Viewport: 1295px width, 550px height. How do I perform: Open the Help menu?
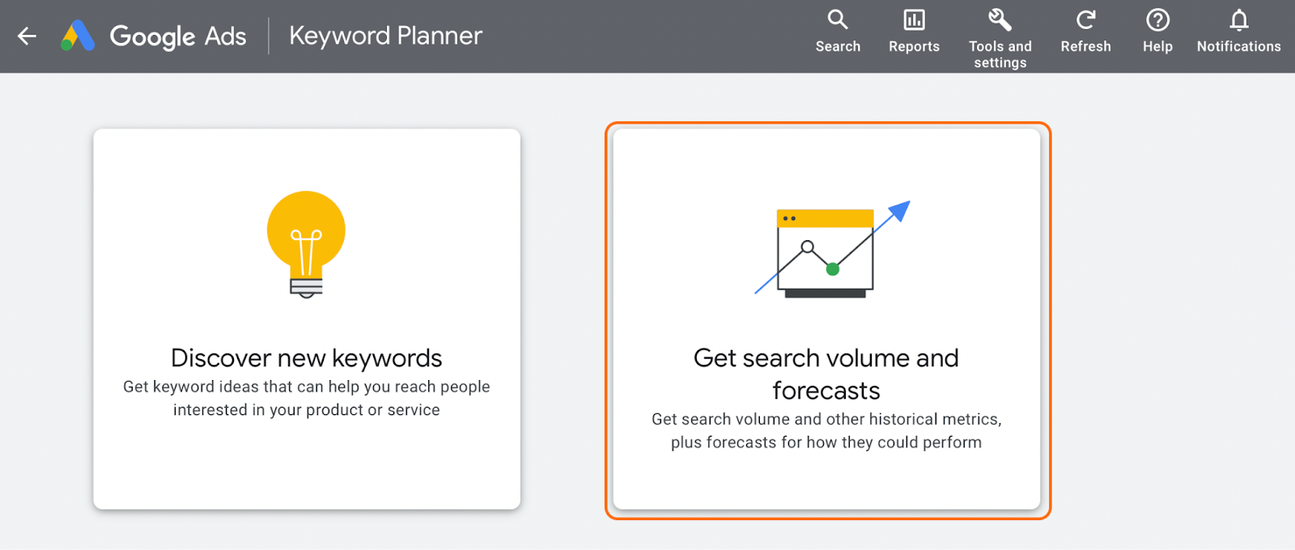[x=1157, y=32]
